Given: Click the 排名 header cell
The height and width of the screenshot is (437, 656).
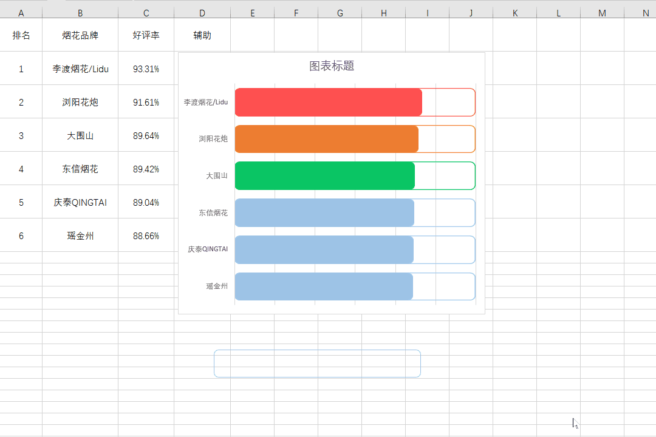Looking at the screenshot, I should [21, 35].
